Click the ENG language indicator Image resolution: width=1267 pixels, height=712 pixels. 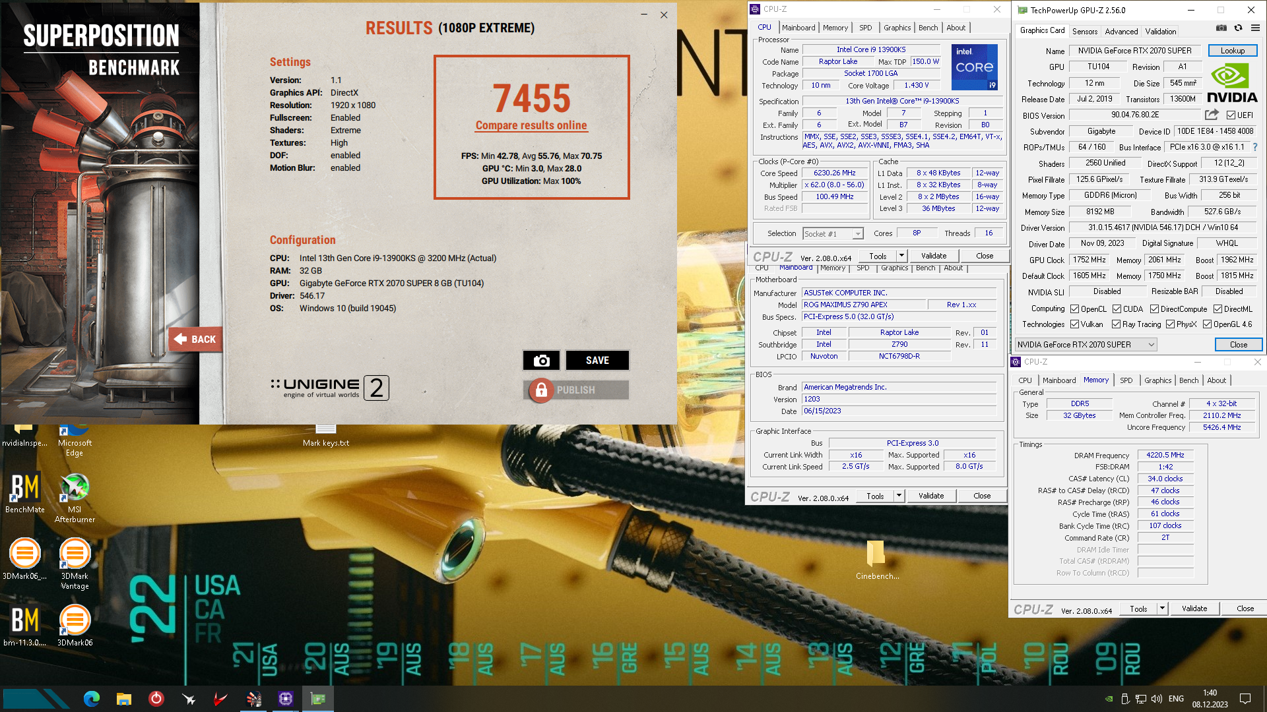click(1176, 699)
